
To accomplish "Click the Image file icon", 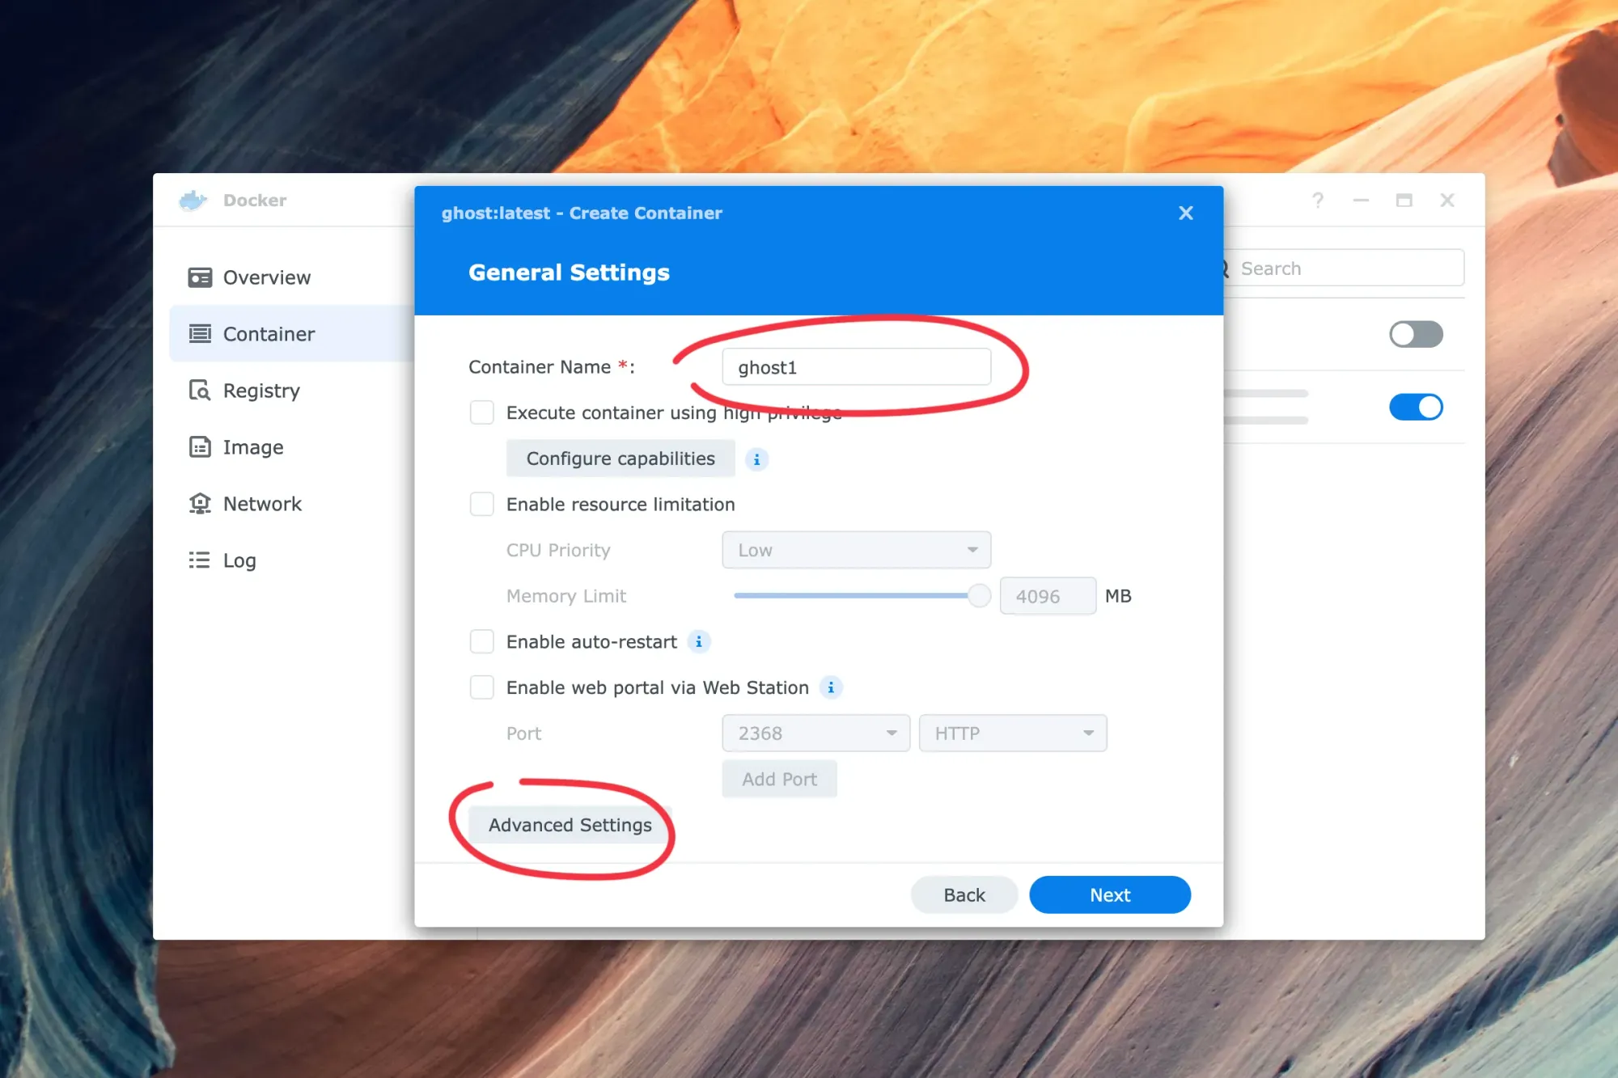I will (x=200, y=447).
